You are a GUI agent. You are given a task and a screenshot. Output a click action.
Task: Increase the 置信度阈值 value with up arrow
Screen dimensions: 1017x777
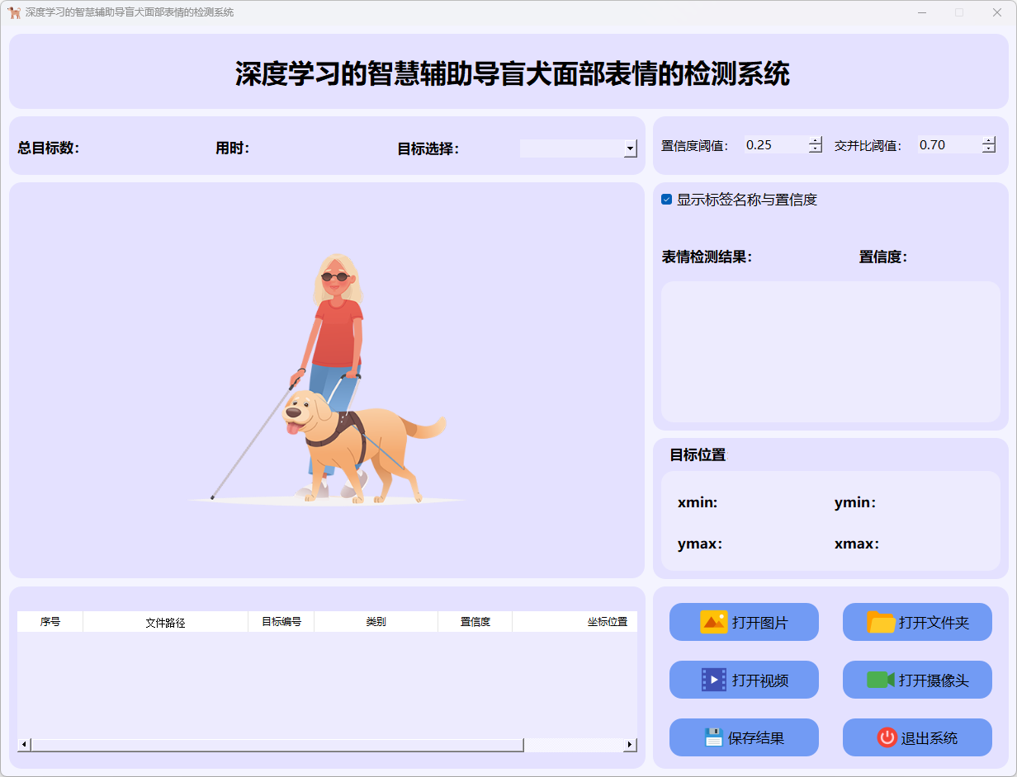[816, 140]
